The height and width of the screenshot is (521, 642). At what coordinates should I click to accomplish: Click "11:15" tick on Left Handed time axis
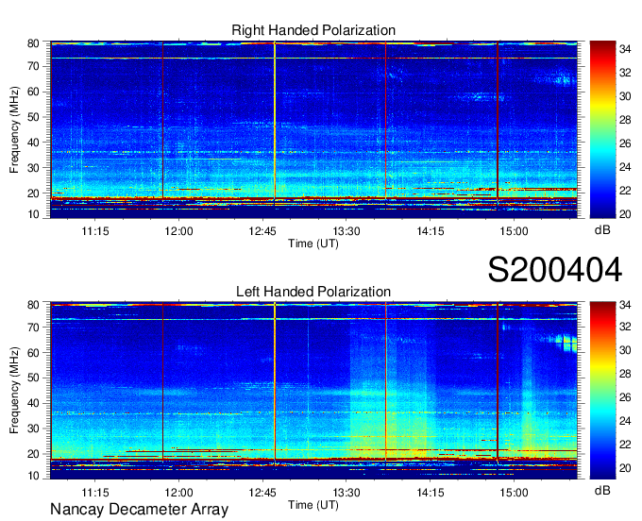pyautogui.click(x=95, y=493)
